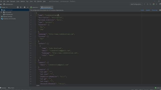Open the Edit menu
This screenshot has width=161, height=90.
[x=5, y=1]
